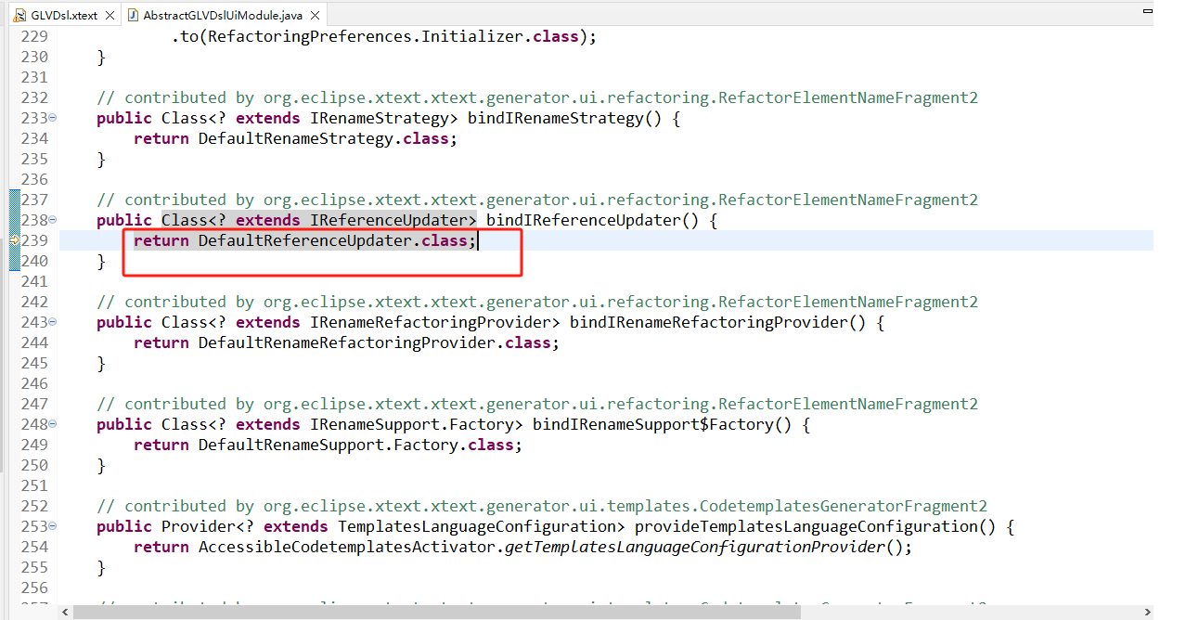Screen dimensions: 1186x620
Task: Click the comment on line 242
Action: pyautogui.click(x=537, y=302)
